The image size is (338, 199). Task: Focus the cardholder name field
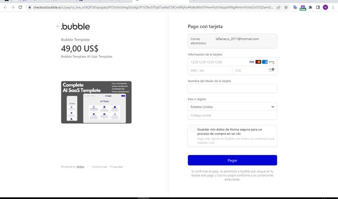(x=232, y=88)
